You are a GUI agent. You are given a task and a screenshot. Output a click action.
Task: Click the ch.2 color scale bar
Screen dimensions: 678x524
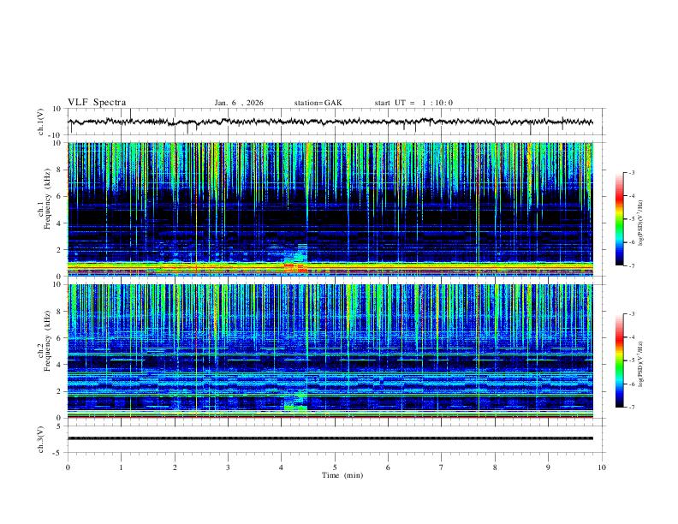pos(619,360)
